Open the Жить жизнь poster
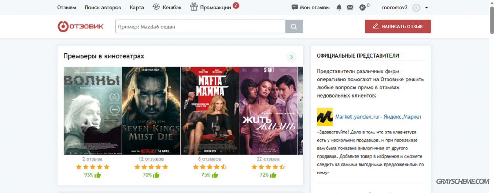 coord(268,111)
